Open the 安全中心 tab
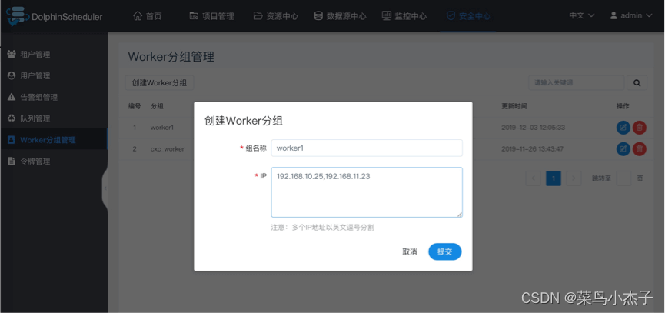665x313 pixels. [x=468, y=16]
